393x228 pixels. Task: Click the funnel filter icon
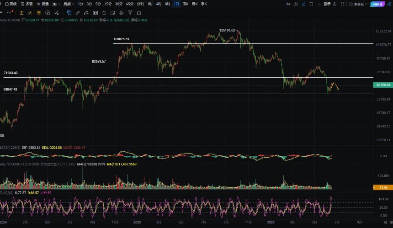(130, 12)
